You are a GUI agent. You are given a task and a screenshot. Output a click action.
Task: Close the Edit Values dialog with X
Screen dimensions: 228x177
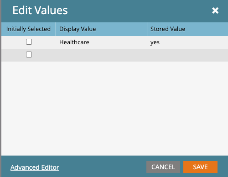[215, 10]
